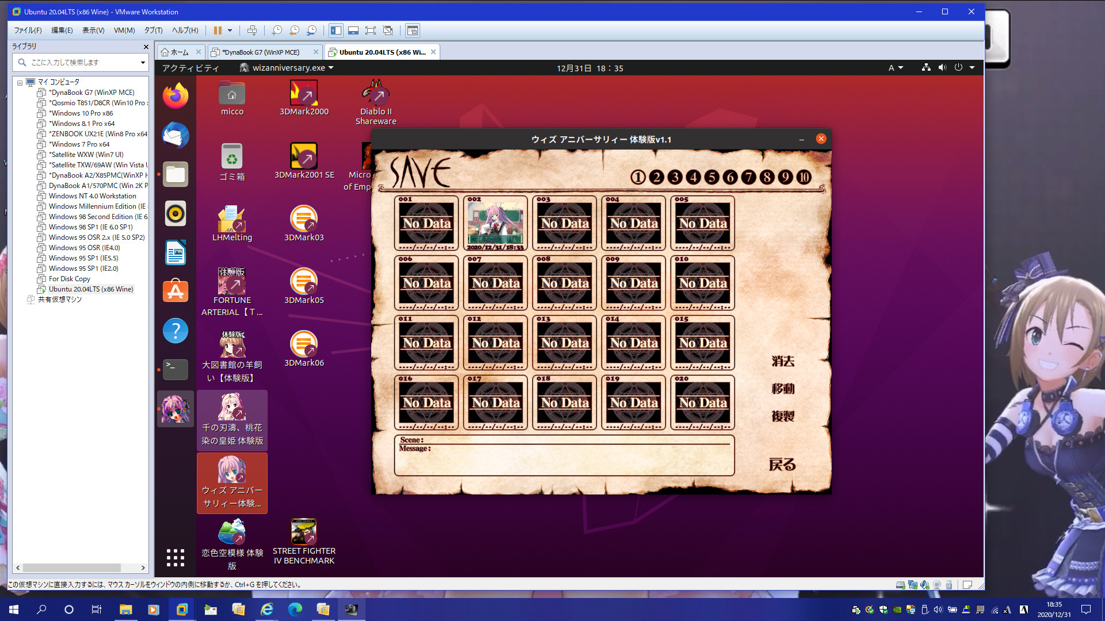The width and height of the screenshot is (1105, 621).
Task: Open the power dropdown arrow next to pause
Action: [230, 30]
